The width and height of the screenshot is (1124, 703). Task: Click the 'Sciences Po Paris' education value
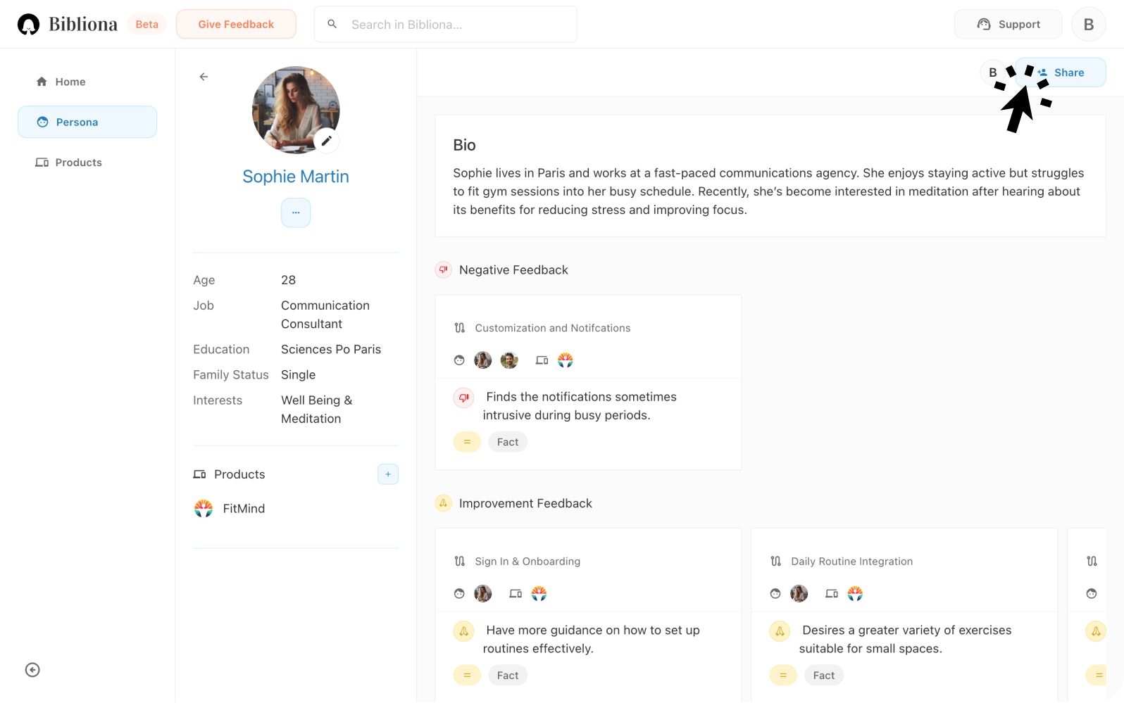pos(331,350)
